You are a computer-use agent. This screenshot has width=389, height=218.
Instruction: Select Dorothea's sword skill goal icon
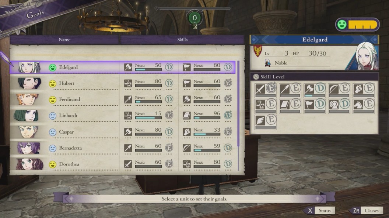[128, 164]
